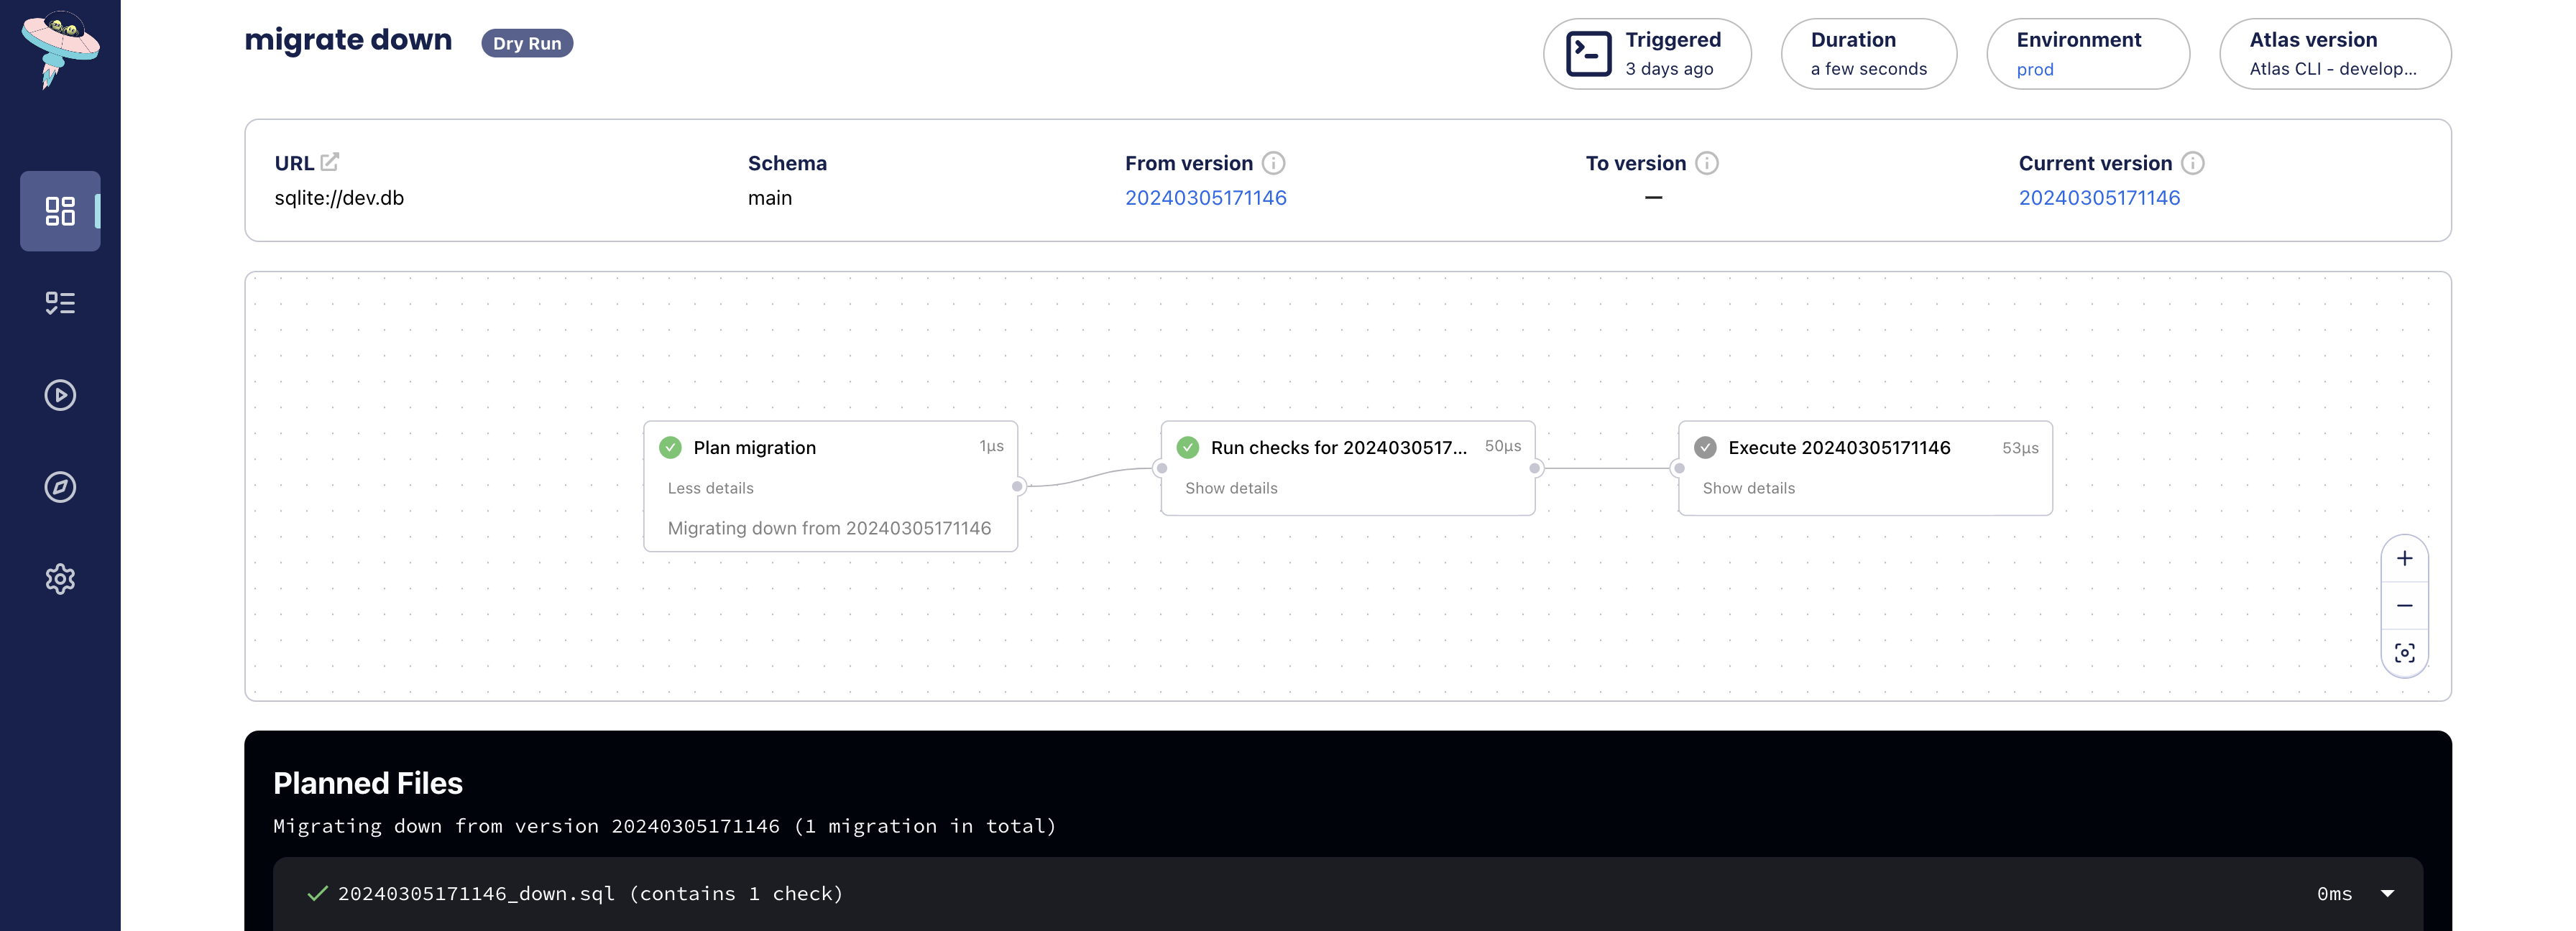
Task: Click the Dry Run badge
Action: click(527, 42)
